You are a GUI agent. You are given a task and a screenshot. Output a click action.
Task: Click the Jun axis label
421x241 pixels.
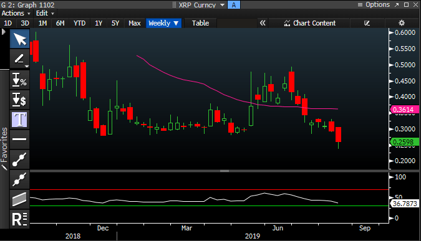click(278, 228)
